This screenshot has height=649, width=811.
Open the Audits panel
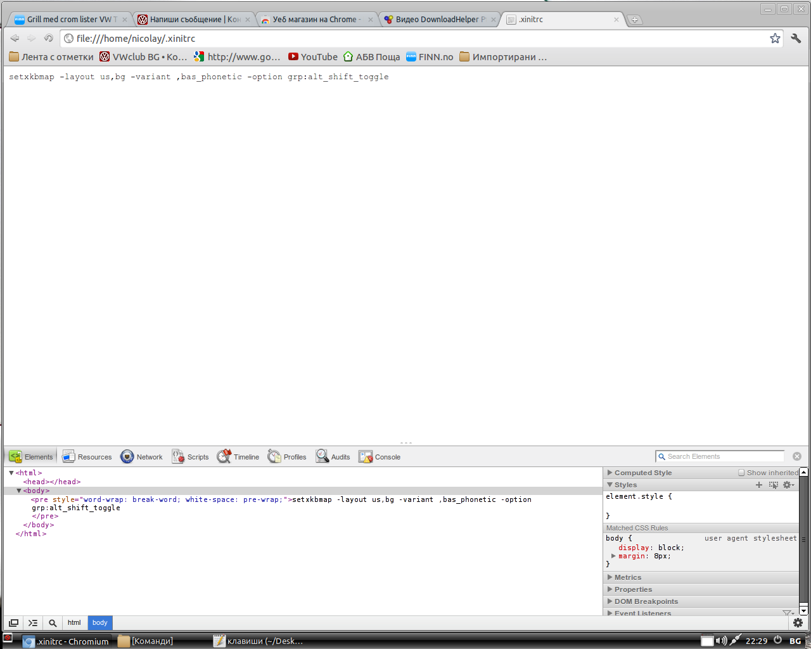click(x=333, y=457)
